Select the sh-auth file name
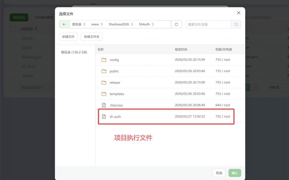 (115, 117)
